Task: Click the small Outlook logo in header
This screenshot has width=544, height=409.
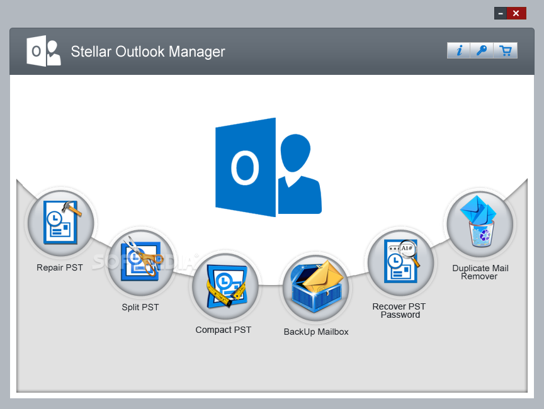Action: pyautogui.click(x=43, y=51)
